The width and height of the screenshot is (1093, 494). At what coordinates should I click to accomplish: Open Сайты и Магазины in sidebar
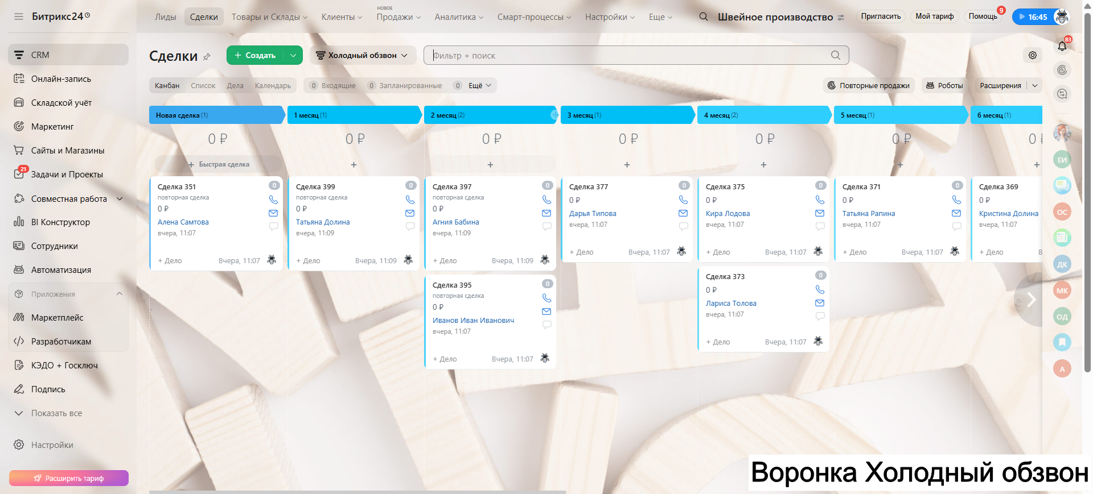pyautogui.click(x=68, y=151)
